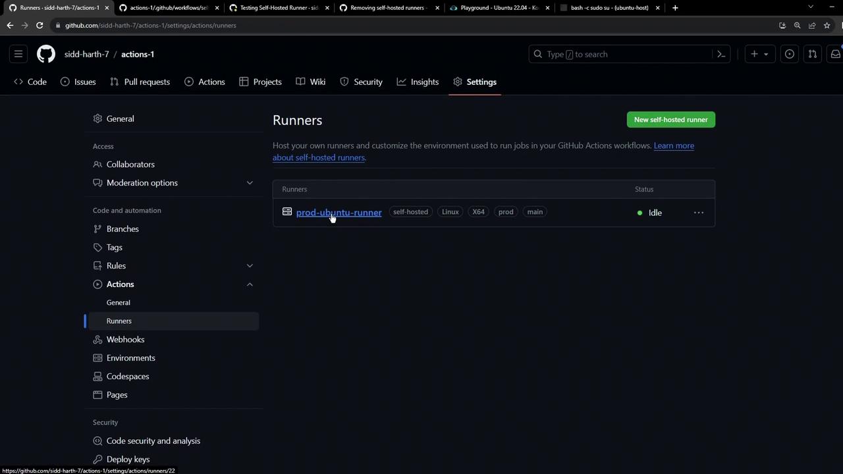Image resolution: width=843 pixels, height=474 pixels.
Task: Open the create new plus menu
Action: (x=759, y=54)
